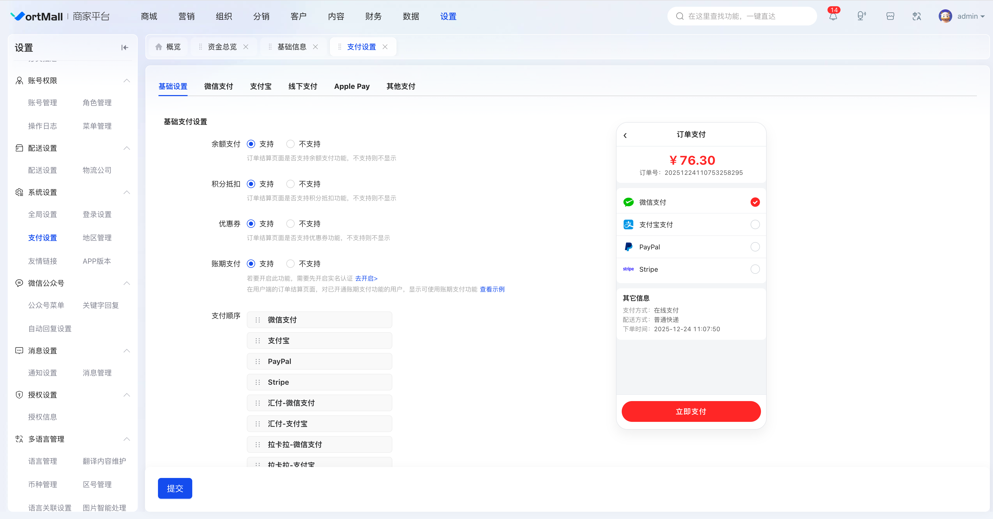Click the home icon on 概览 tab

[x=158, y=46]
